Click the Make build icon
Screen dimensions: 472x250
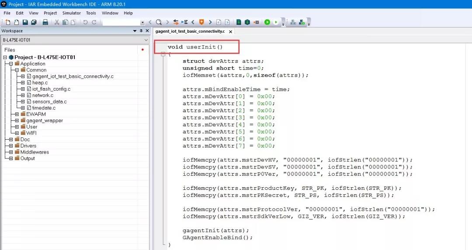(247, 22)
